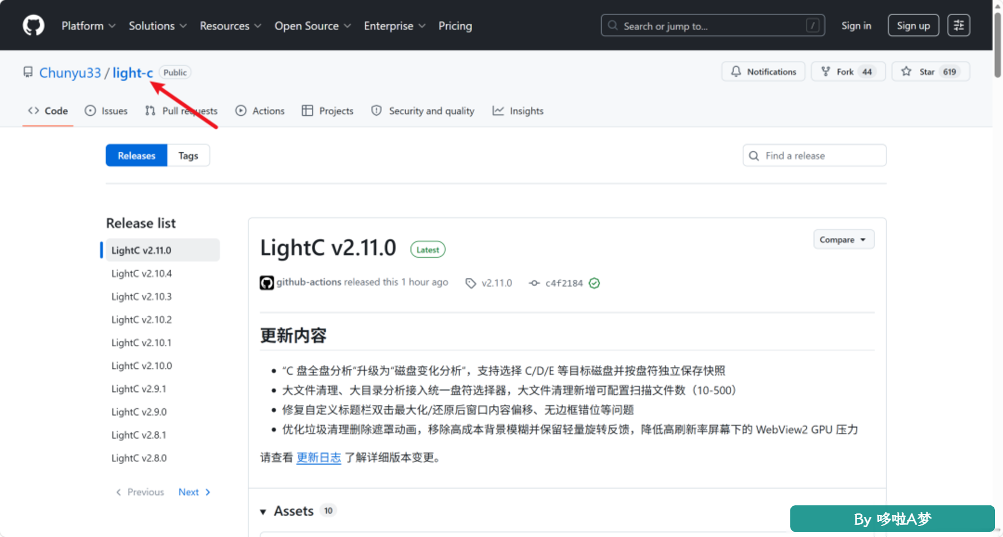Select LightC v2.11.0 in release list
The width and height of the screenshot is (1003, 537).
[163, 250]
